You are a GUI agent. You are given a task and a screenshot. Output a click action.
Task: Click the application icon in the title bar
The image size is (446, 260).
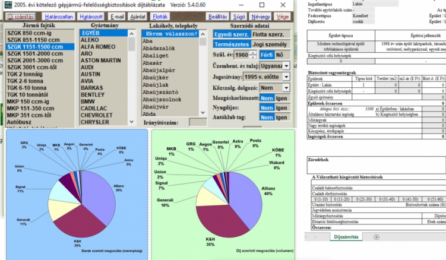(x=8, y=5)
